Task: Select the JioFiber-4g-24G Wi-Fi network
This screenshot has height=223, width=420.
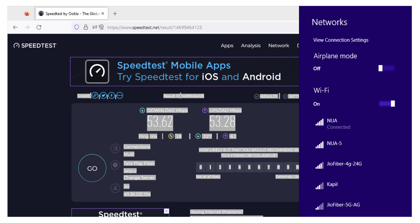Action: pyautogui.click(x=344, y=164)
